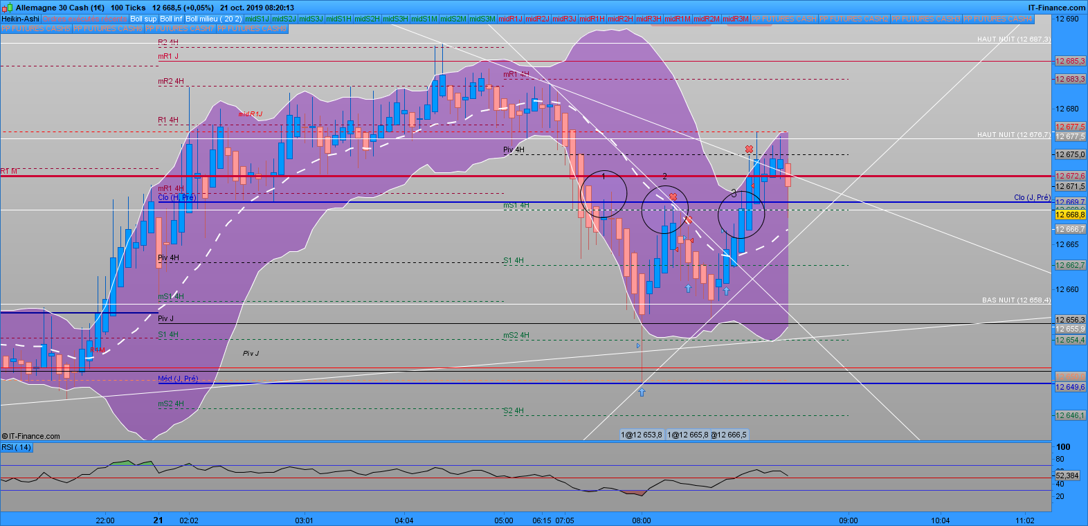Click the red X order marker near 12 675,0 level
This screenshot has width=1088, height=526.
click(x=749, y=149)
